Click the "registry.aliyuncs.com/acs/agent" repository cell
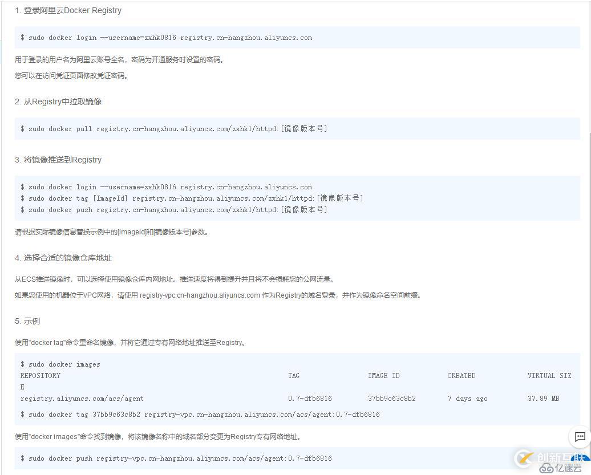Screen dimensions: 591x475 pos(82,399)
